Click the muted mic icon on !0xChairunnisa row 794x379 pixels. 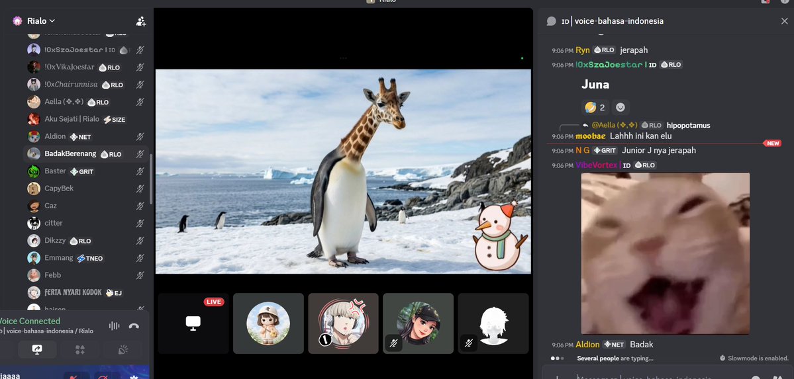point(140,85)
